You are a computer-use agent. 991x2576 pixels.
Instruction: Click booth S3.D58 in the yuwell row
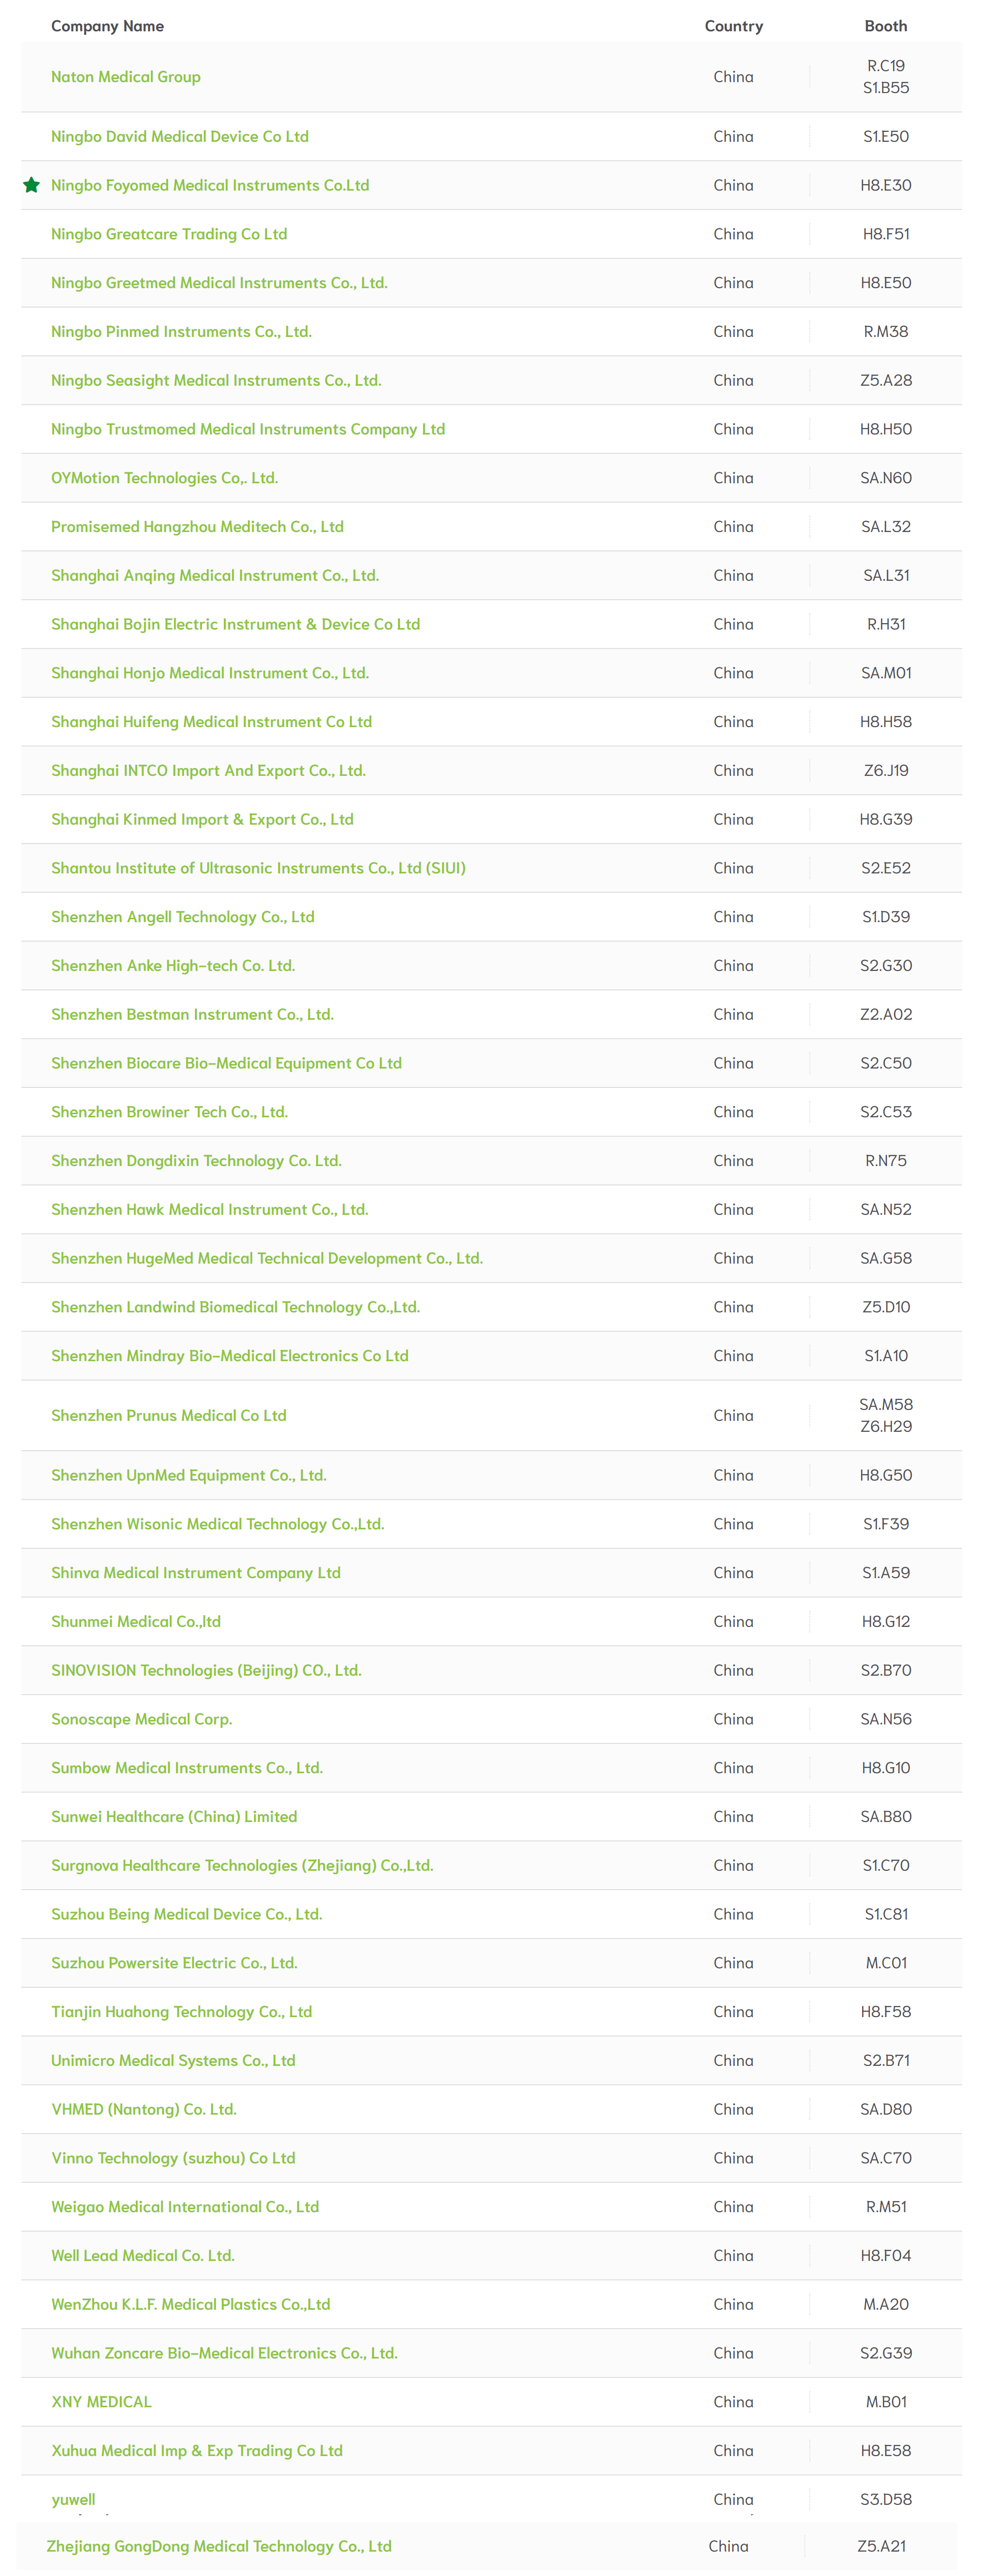[x=886, y=2500]
